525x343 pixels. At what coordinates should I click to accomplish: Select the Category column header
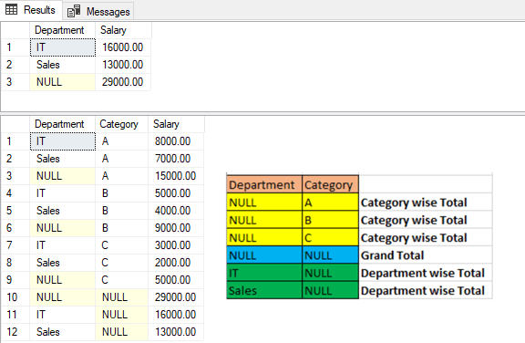pos(121,124)
